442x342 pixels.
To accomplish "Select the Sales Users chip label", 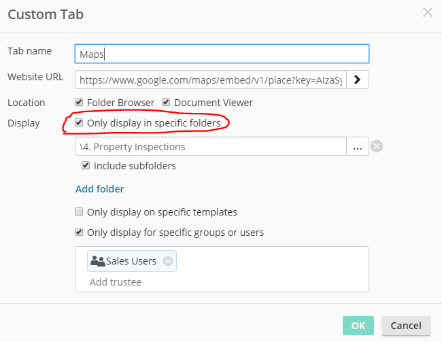I will (x=131, y=261).
